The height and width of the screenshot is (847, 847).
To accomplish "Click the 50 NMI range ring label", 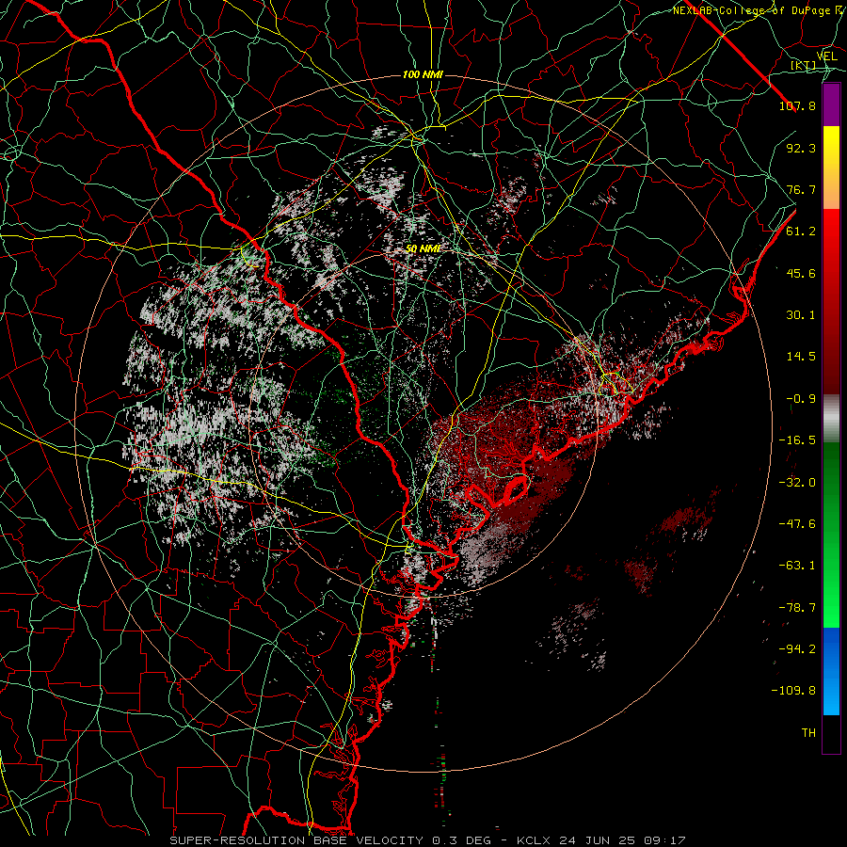I will click(x=423, y=249).
